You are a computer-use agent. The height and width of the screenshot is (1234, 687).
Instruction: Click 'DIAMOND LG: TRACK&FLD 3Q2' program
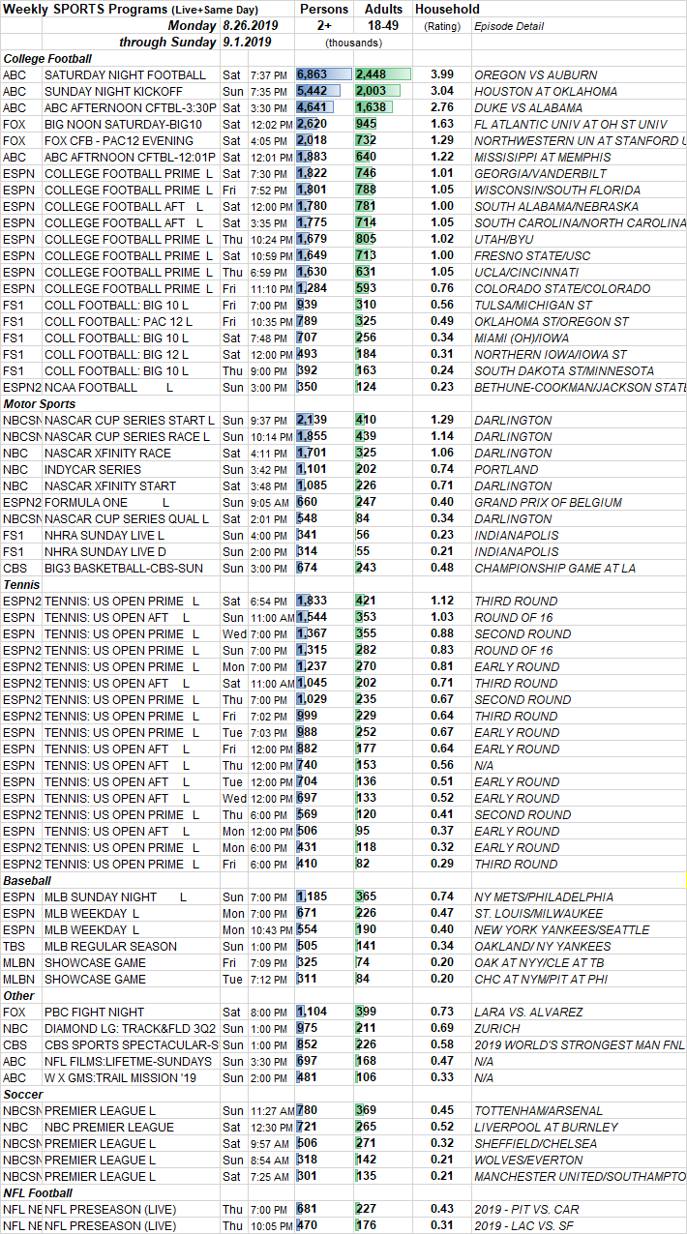pos(131,1028)
